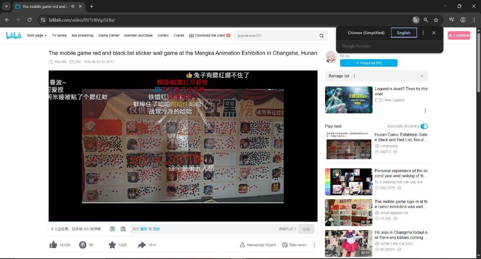Click Download the client link
This screenshot has width=481, height=259.
210,35
